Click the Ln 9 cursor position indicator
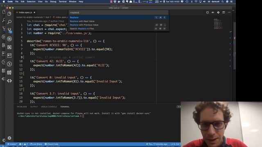 pyautogui.click(x=175, y=144)
